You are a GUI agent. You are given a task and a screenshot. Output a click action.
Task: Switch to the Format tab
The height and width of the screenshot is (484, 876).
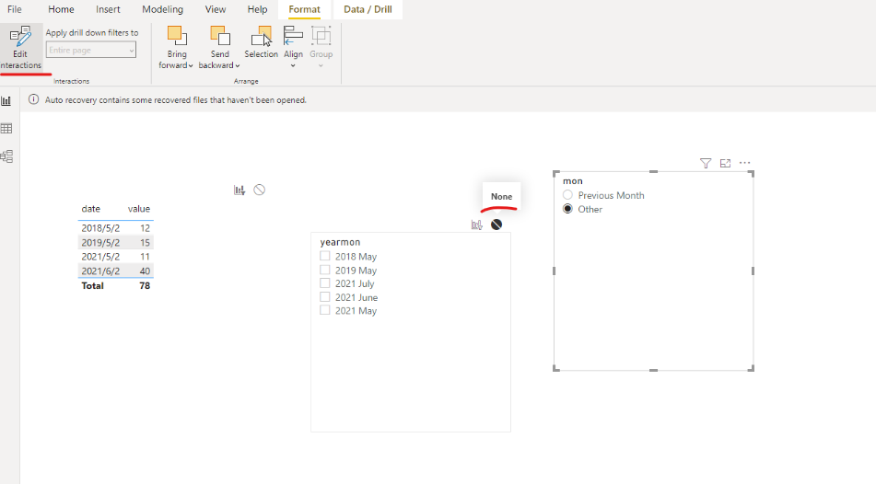305,9
